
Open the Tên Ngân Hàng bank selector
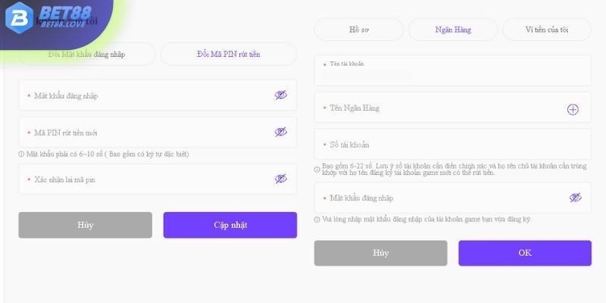coord(452,108)
